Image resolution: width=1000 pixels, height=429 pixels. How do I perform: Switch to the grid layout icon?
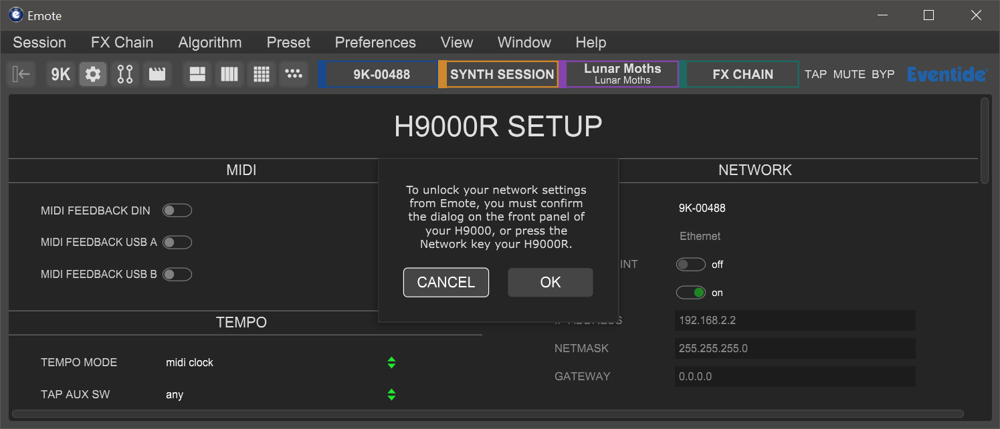tap(262, 74)
